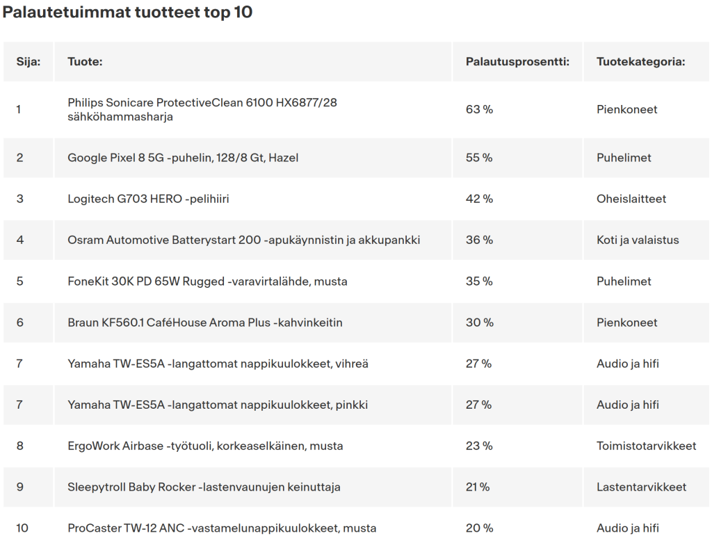The width and height of the screenshot is (712, 554).
Task: Click the "Oheislaitteet" category cell
Action: pos(631,199)
